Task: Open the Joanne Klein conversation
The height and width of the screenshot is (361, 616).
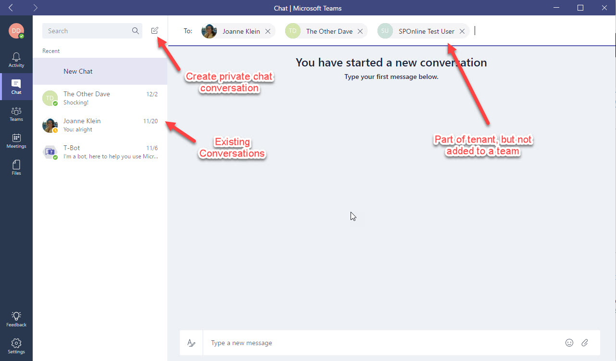Action: 100,125
